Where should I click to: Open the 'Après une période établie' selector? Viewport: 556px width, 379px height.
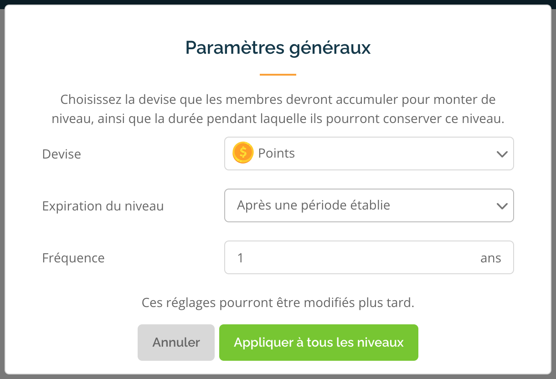coord(369,205)
